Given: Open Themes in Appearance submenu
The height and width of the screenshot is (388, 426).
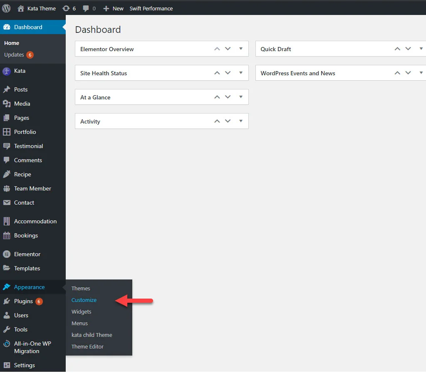Looking at the screenshot, I should (81, 288).
